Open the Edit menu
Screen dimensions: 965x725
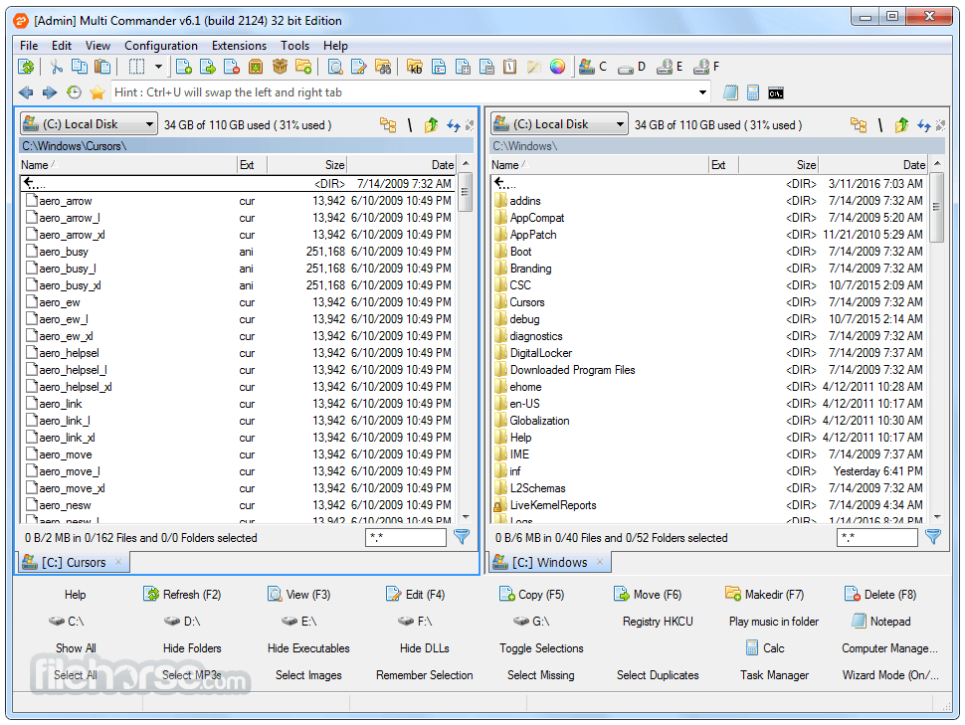pos(62,46)
